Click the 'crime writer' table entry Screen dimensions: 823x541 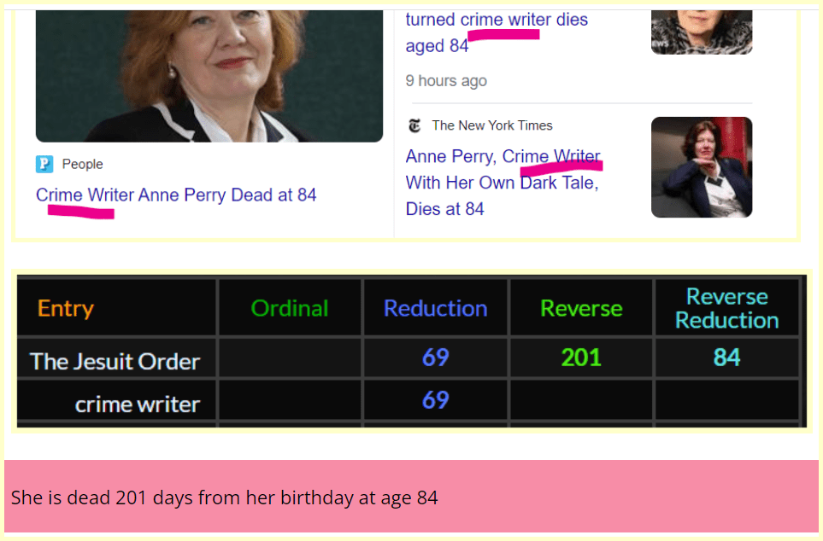click(x=138, y=403)
